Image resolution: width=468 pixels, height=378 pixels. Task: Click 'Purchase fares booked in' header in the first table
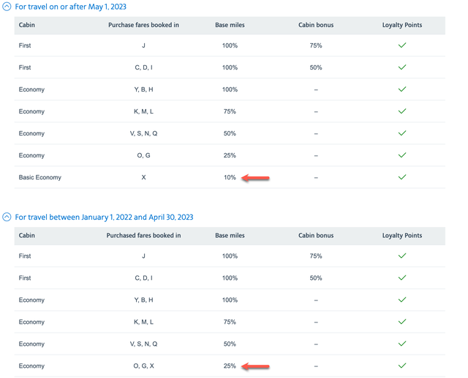coord(143,25)
